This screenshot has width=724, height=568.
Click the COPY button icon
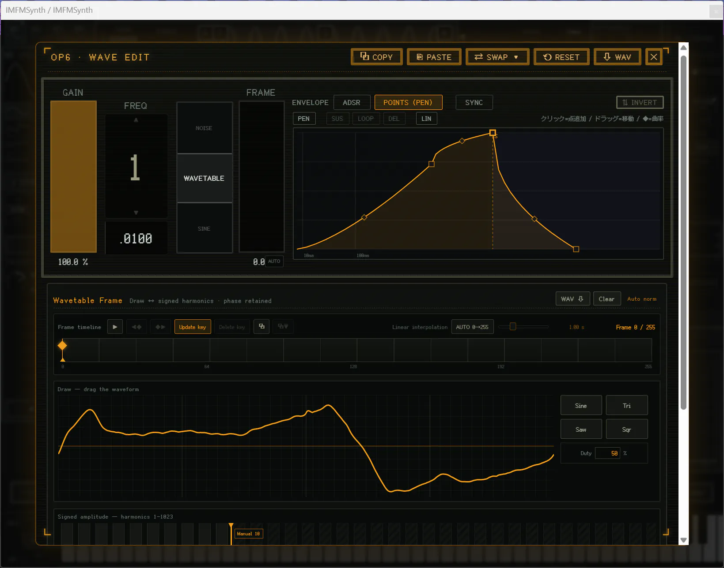pos(364,56)
